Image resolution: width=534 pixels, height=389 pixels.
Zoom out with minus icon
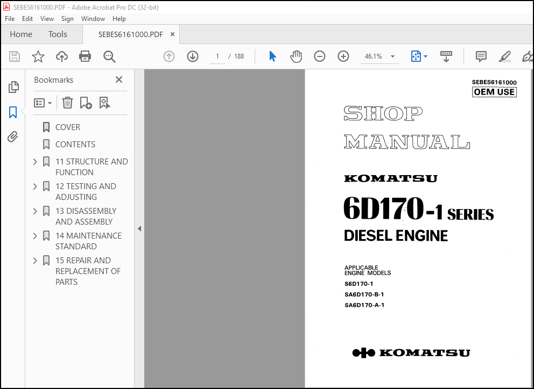pyautogui.click(x=319, y=56)
